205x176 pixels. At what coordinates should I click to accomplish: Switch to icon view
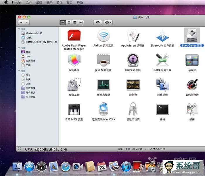[63, 23]
